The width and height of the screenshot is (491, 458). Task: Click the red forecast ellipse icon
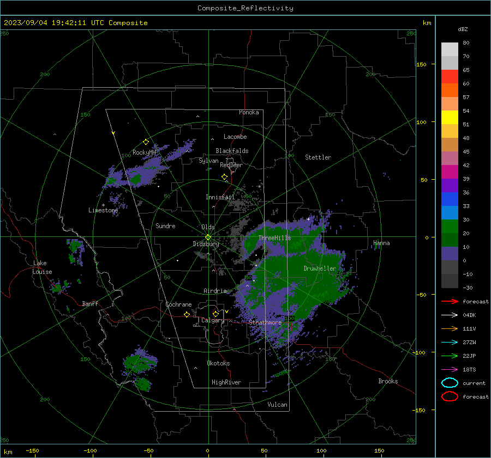pyautogui.click(x=450, y=396)
